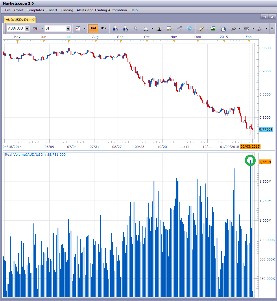Click the add indicator window icon

click(223, 29)
